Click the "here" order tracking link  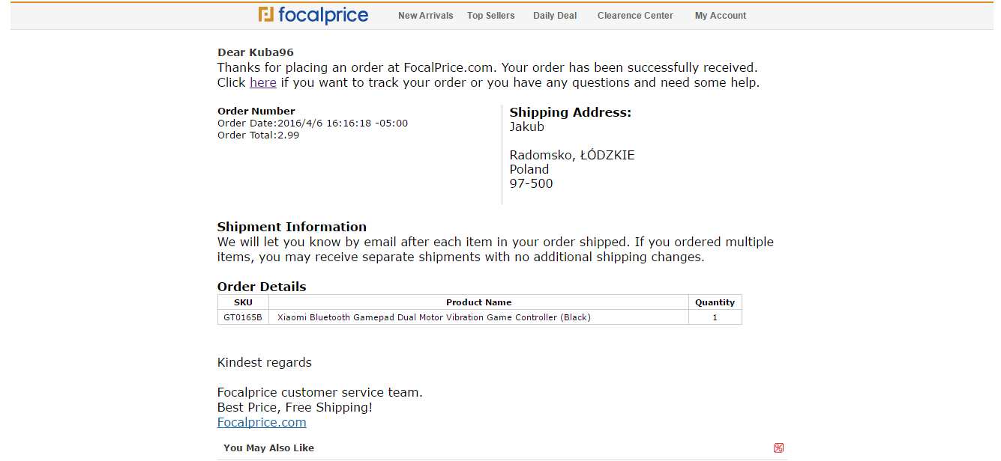click(262, 83)
